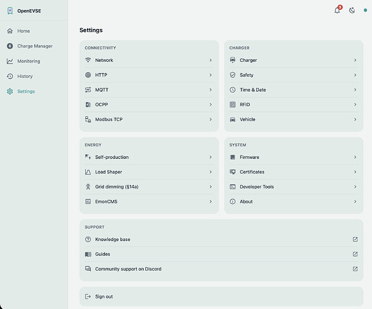Click the Charge Manager bolt icon
Image resolution: width=372 pixels, height=309 pixels.
pos(10,46)
